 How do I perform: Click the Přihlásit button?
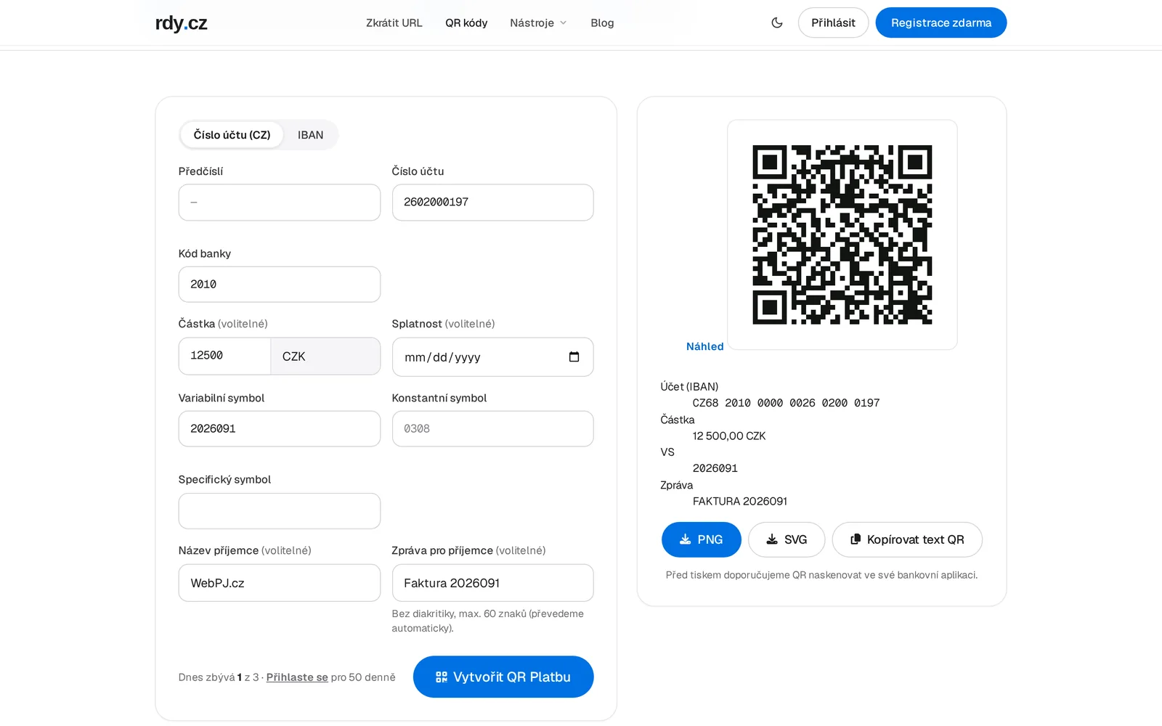point(833,23)
